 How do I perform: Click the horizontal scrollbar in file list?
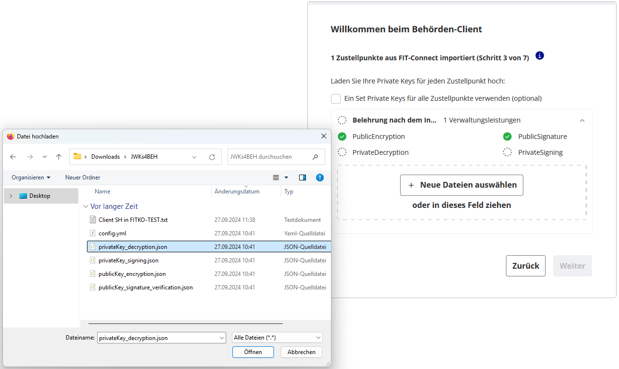point(186,324)
